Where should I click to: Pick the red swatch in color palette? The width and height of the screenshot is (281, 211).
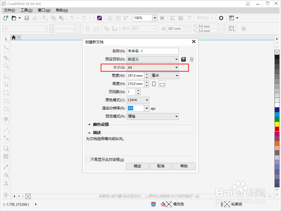(x=277, y=129)
